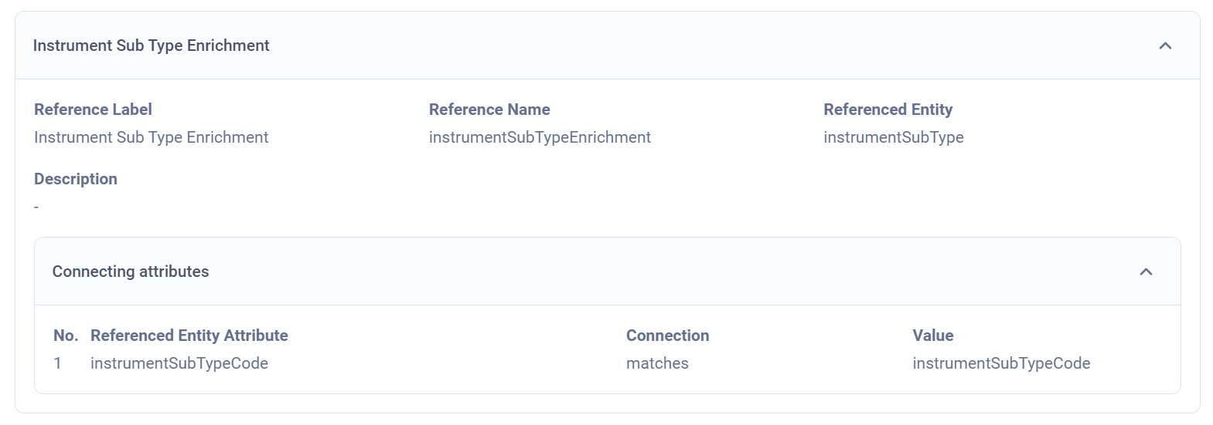Select the instrumentSubTypeEnrichment reference name value

point(540,137)
